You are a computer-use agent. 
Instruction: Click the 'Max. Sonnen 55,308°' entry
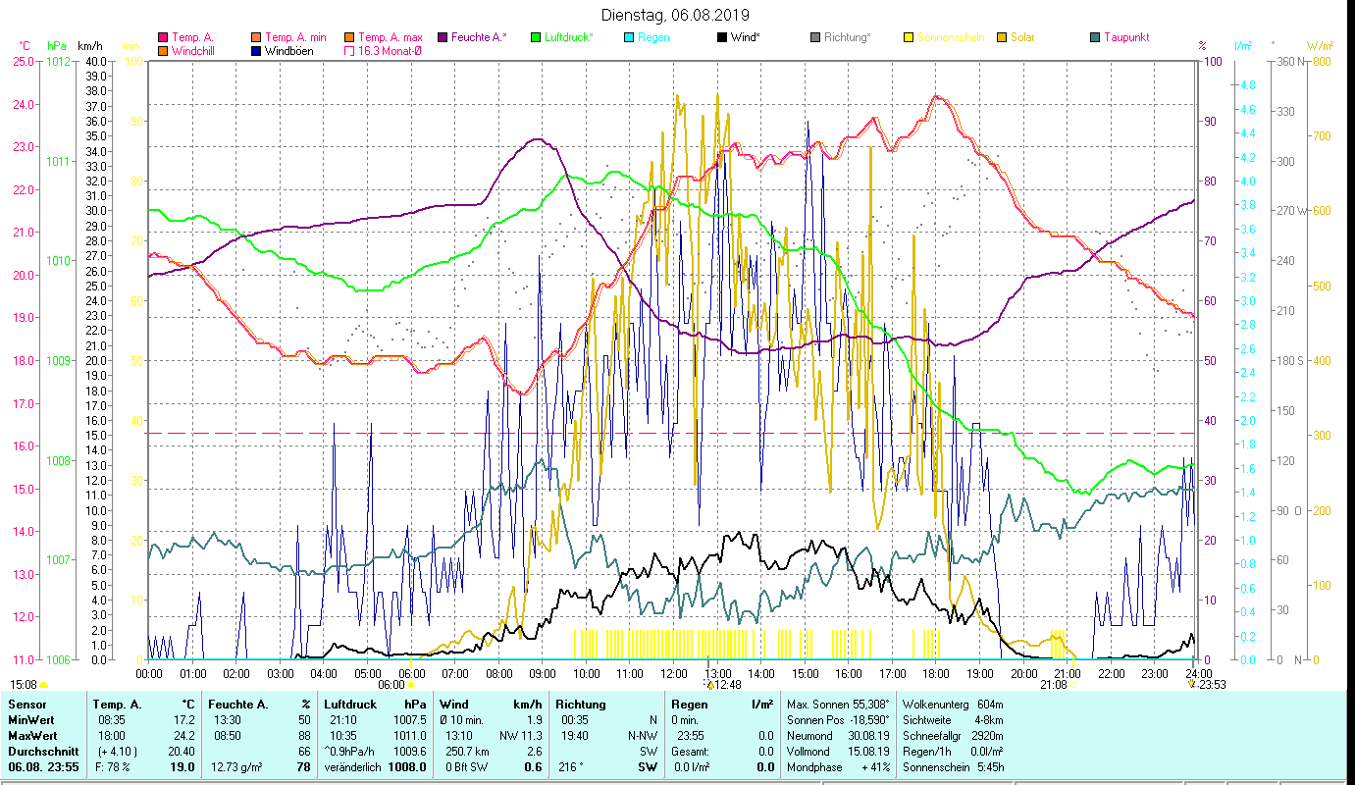pyautogui.click(x=839, y=705)
